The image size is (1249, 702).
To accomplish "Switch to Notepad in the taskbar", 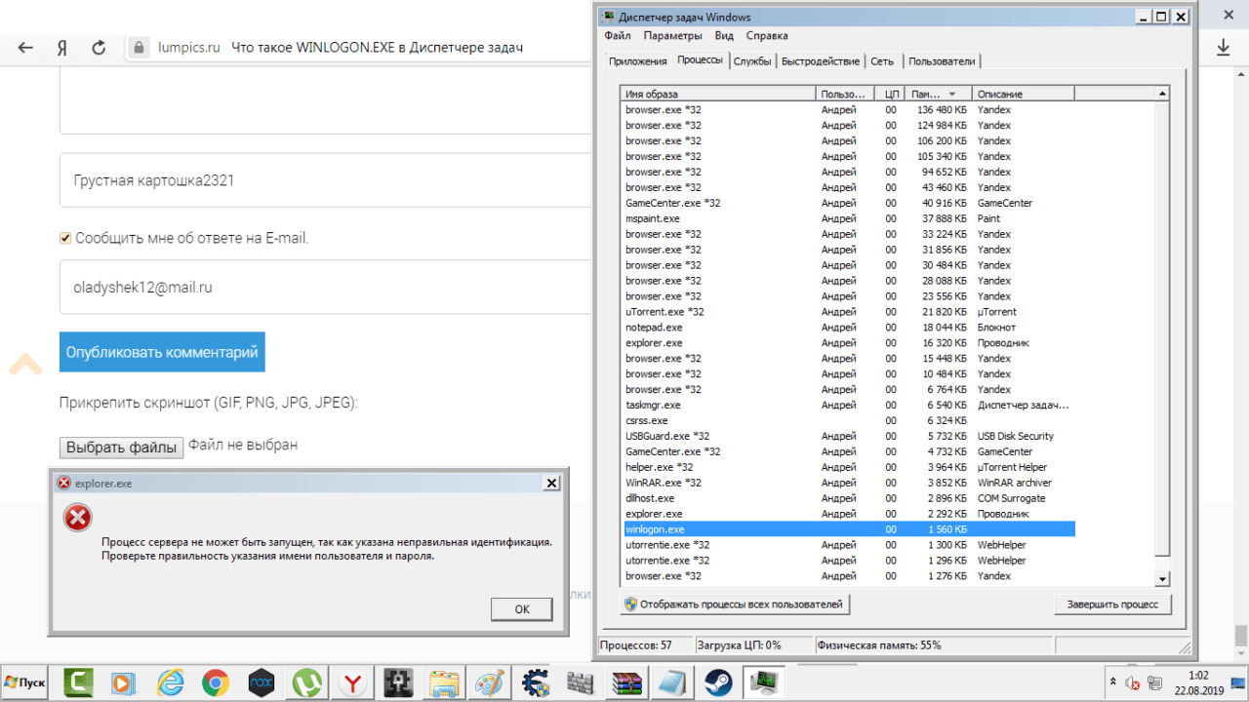I will point(672,682).
